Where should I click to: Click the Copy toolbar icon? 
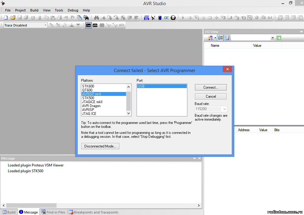point(46,17)
